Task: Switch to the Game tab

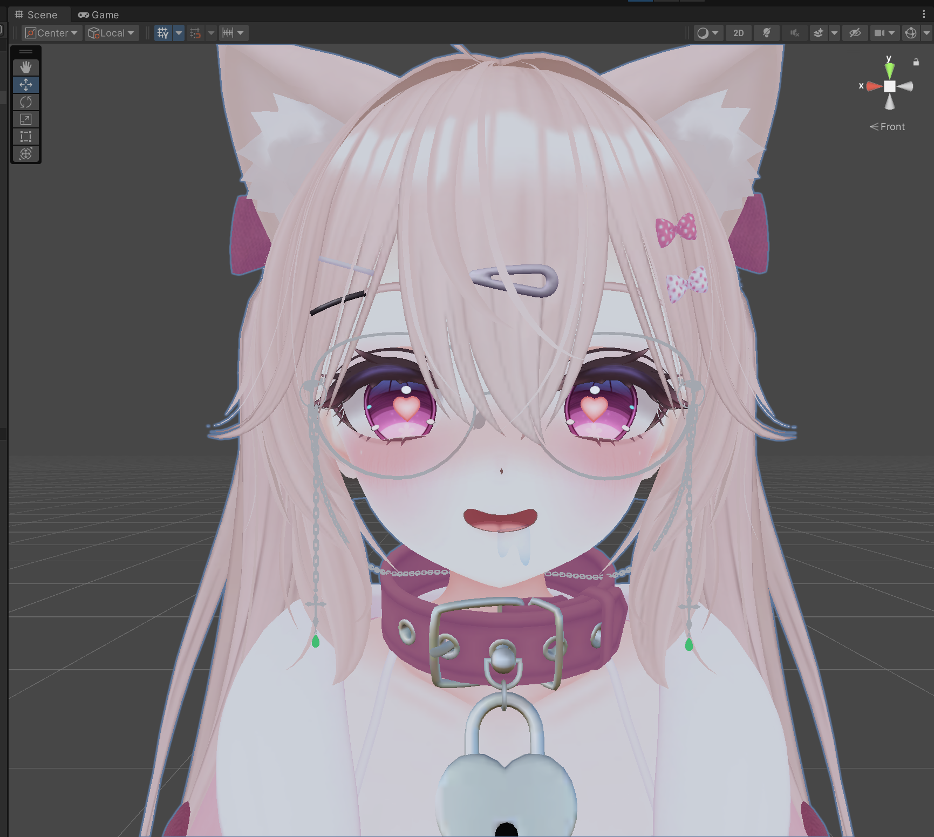Action: pos(99,15)
